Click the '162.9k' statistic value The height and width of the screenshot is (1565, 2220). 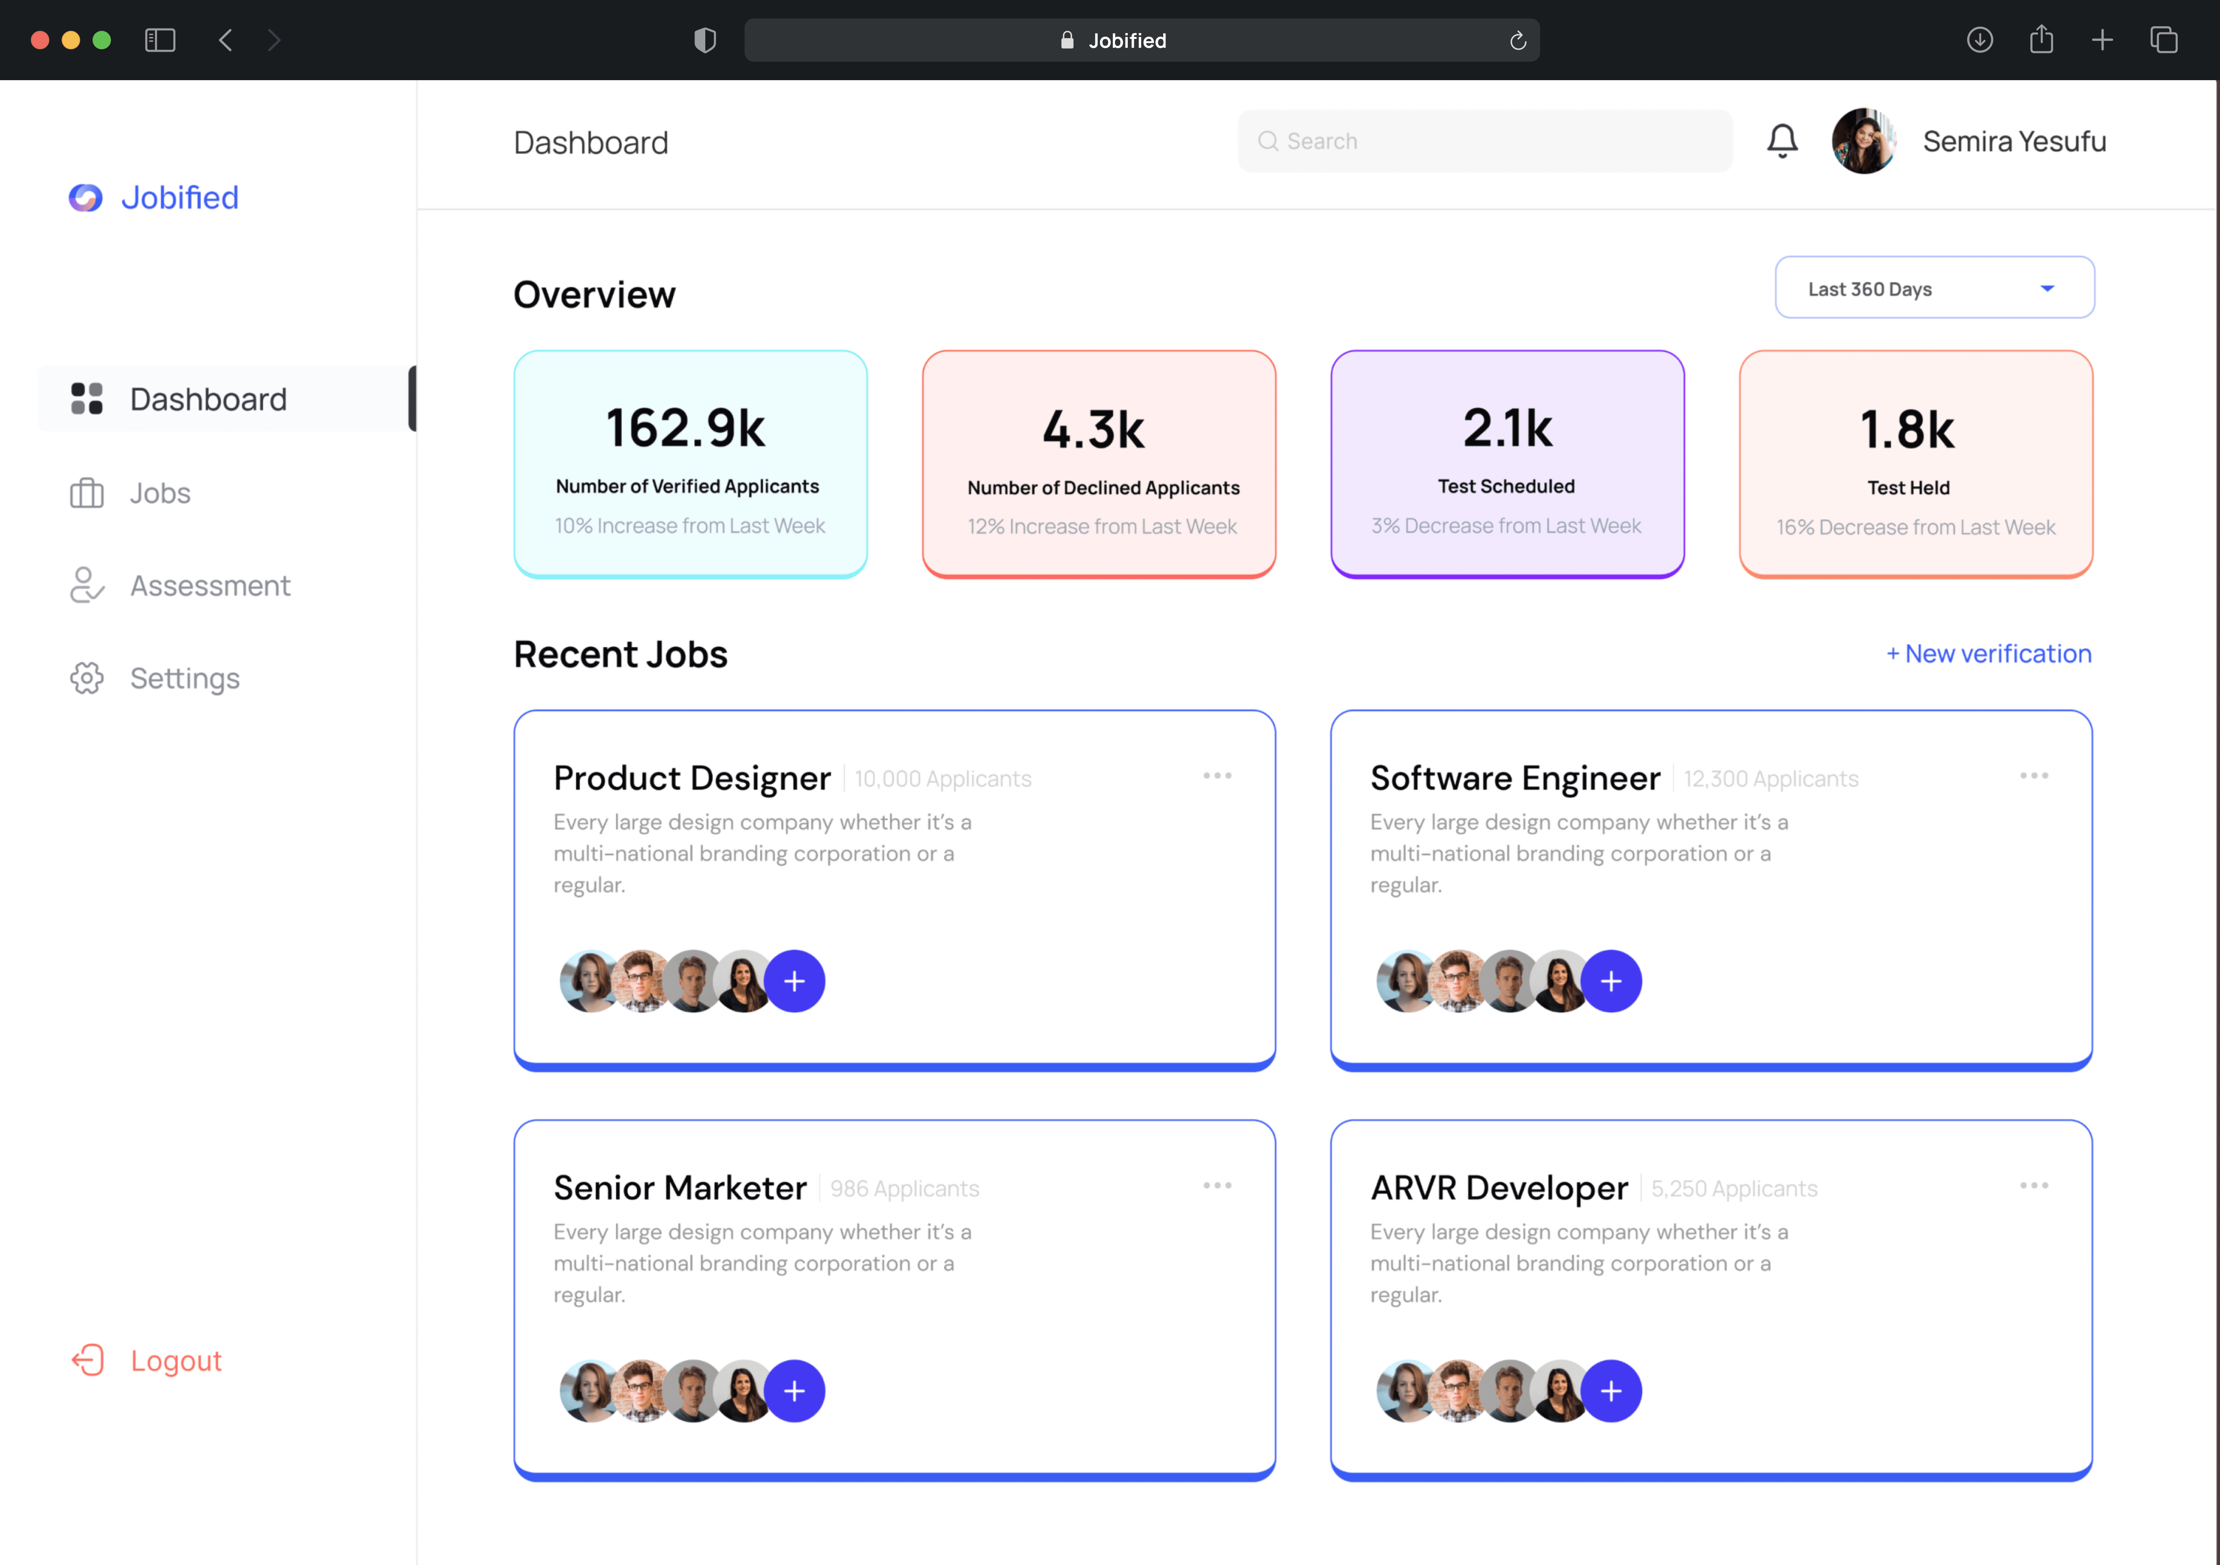pyautogui.click(x=686, y=427)
